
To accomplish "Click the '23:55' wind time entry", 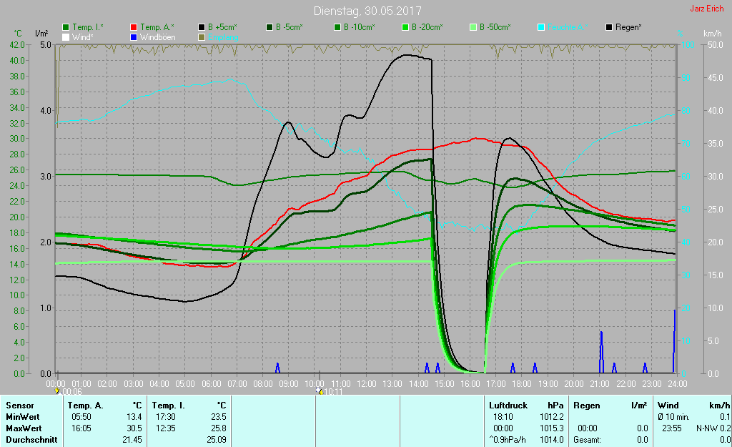I will click(671, 428).
